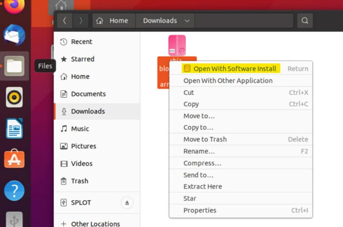Click the empty path bar area

(x=244, y=21)
